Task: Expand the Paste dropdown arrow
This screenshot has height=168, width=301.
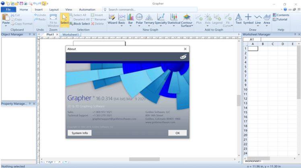Action: coord(6,25)
